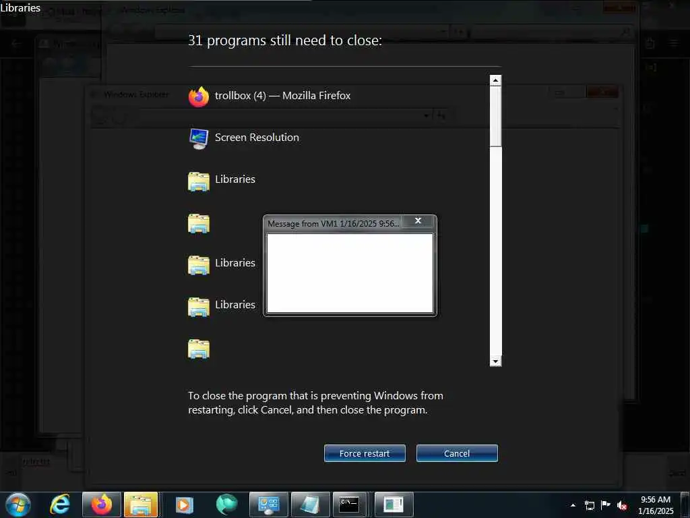Close the Message from VM1 dialog

pos(418,221)
